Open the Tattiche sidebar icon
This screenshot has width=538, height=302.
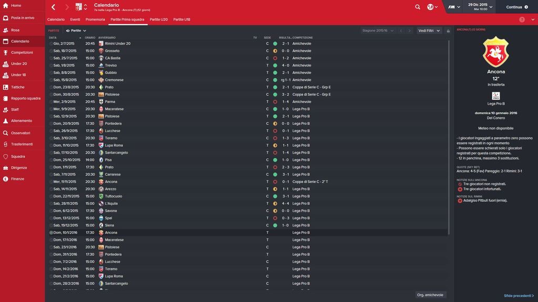5,87
